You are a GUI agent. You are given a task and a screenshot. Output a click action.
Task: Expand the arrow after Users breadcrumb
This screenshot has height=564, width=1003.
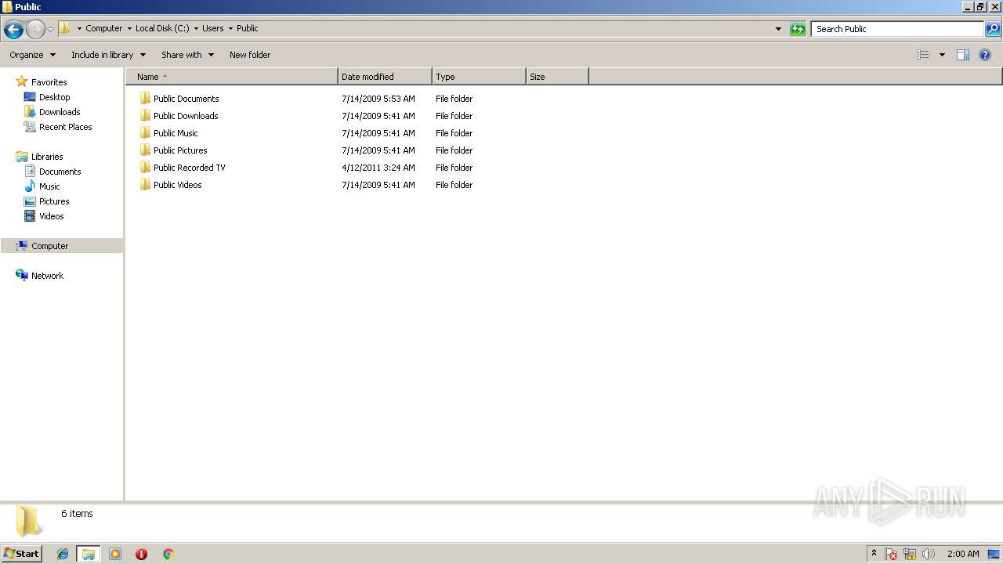[x=230, y=28]
